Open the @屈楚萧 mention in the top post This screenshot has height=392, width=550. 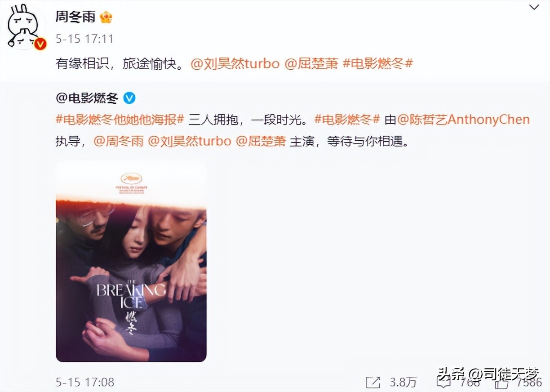click(311, 64)
